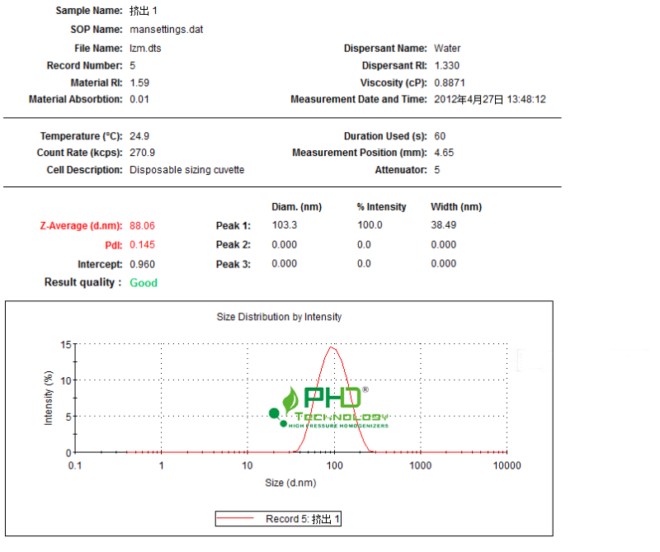Select the measurement date and time value

click(489, 100)
